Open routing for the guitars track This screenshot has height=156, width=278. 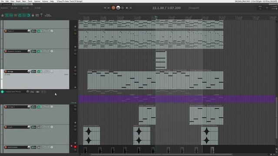pyautogui.click(x=34, y=51)
